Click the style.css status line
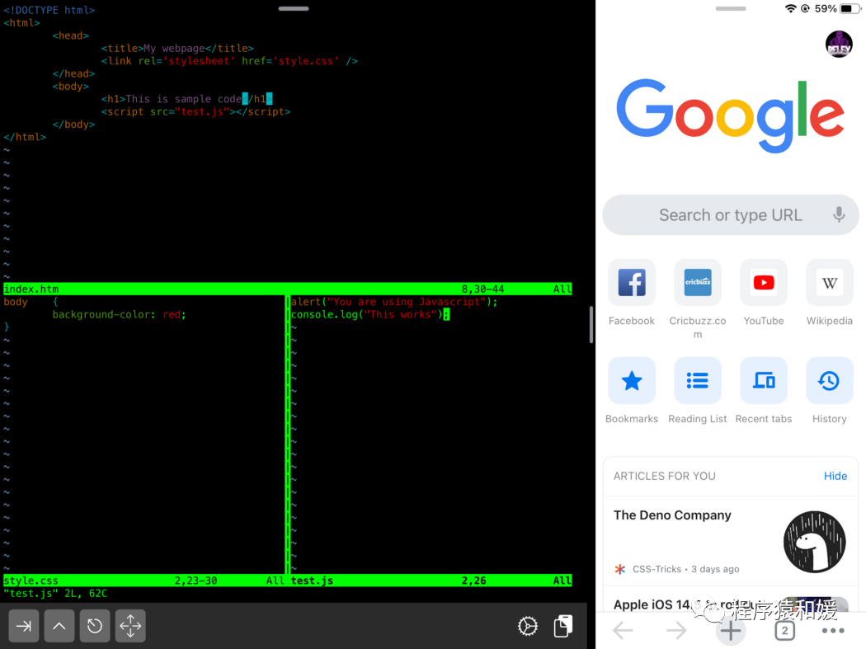The image size is (866, 649). (x=144, y=581)
